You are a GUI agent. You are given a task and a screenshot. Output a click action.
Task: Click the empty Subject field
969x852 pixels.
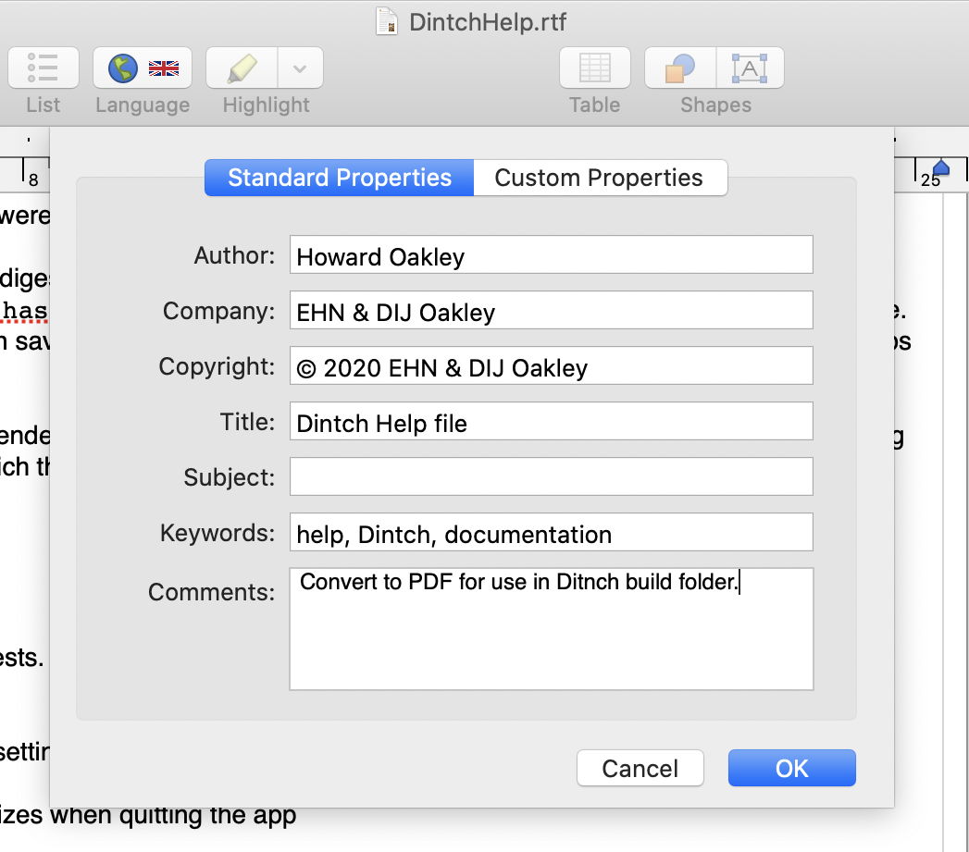[551, 477]
